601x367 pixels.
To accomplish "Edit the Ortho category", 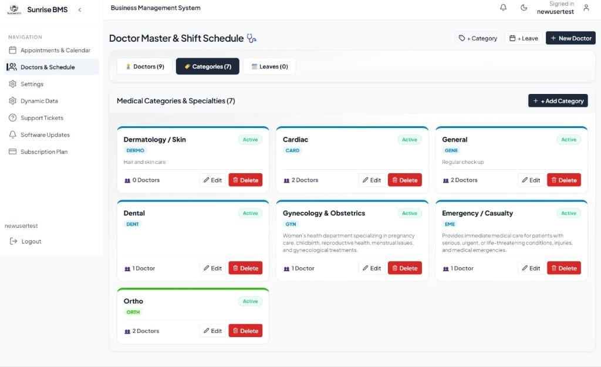I will coord(212,331).
